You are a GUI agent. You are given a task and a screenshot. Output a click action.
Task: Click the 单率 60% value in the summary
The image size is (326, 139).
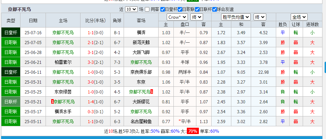pyautogui.click(x=214, y=131)
